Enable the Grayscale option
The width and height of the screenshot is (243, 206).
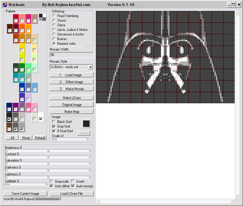pos(51,181)
